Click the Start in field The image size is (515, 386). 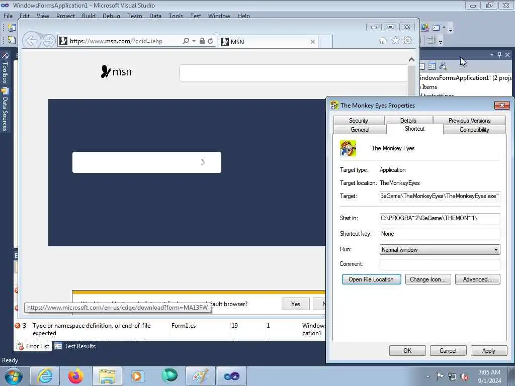coord(440,218)
